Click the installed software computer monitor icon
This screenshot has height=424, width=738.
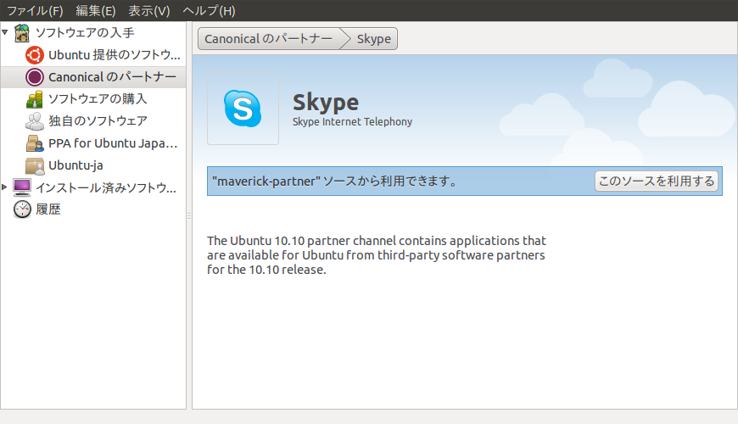click(22, 187)
